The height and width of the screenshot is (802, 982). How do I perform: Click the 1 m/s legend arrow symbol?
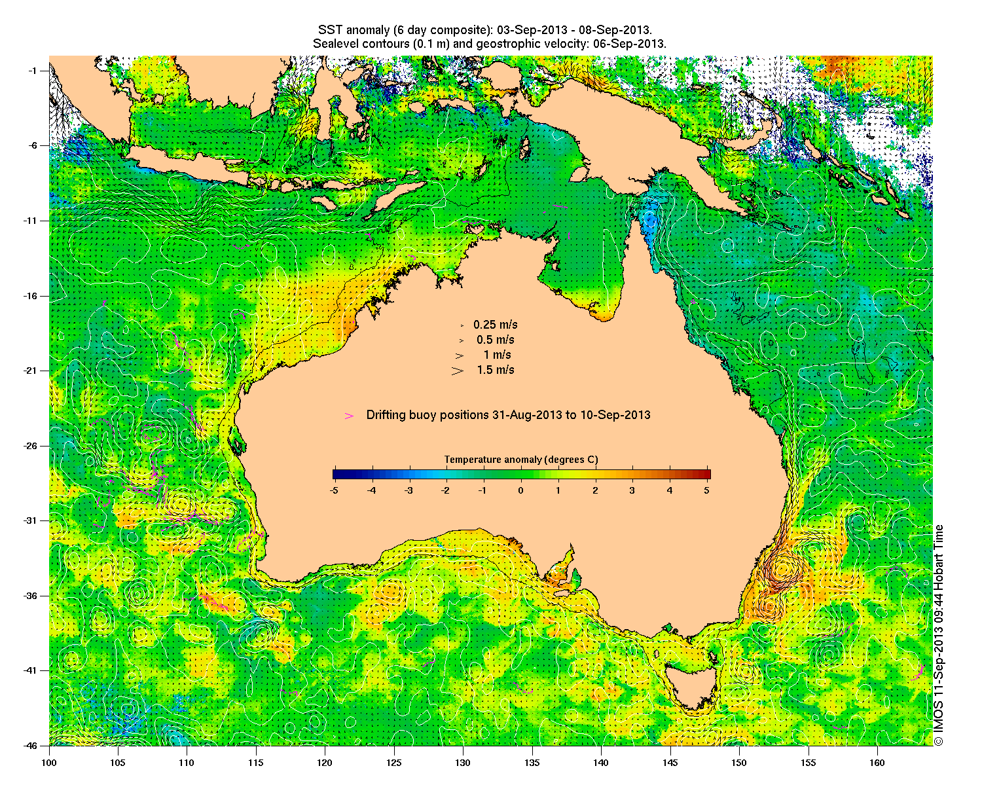click(460, 355)
